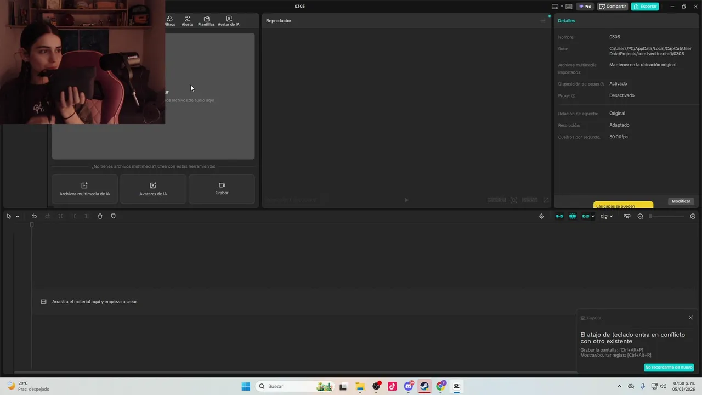The width and height of the screenshot is (702, 395).
Task: Open the Filtros tab
Action: [x=170, y=21]
